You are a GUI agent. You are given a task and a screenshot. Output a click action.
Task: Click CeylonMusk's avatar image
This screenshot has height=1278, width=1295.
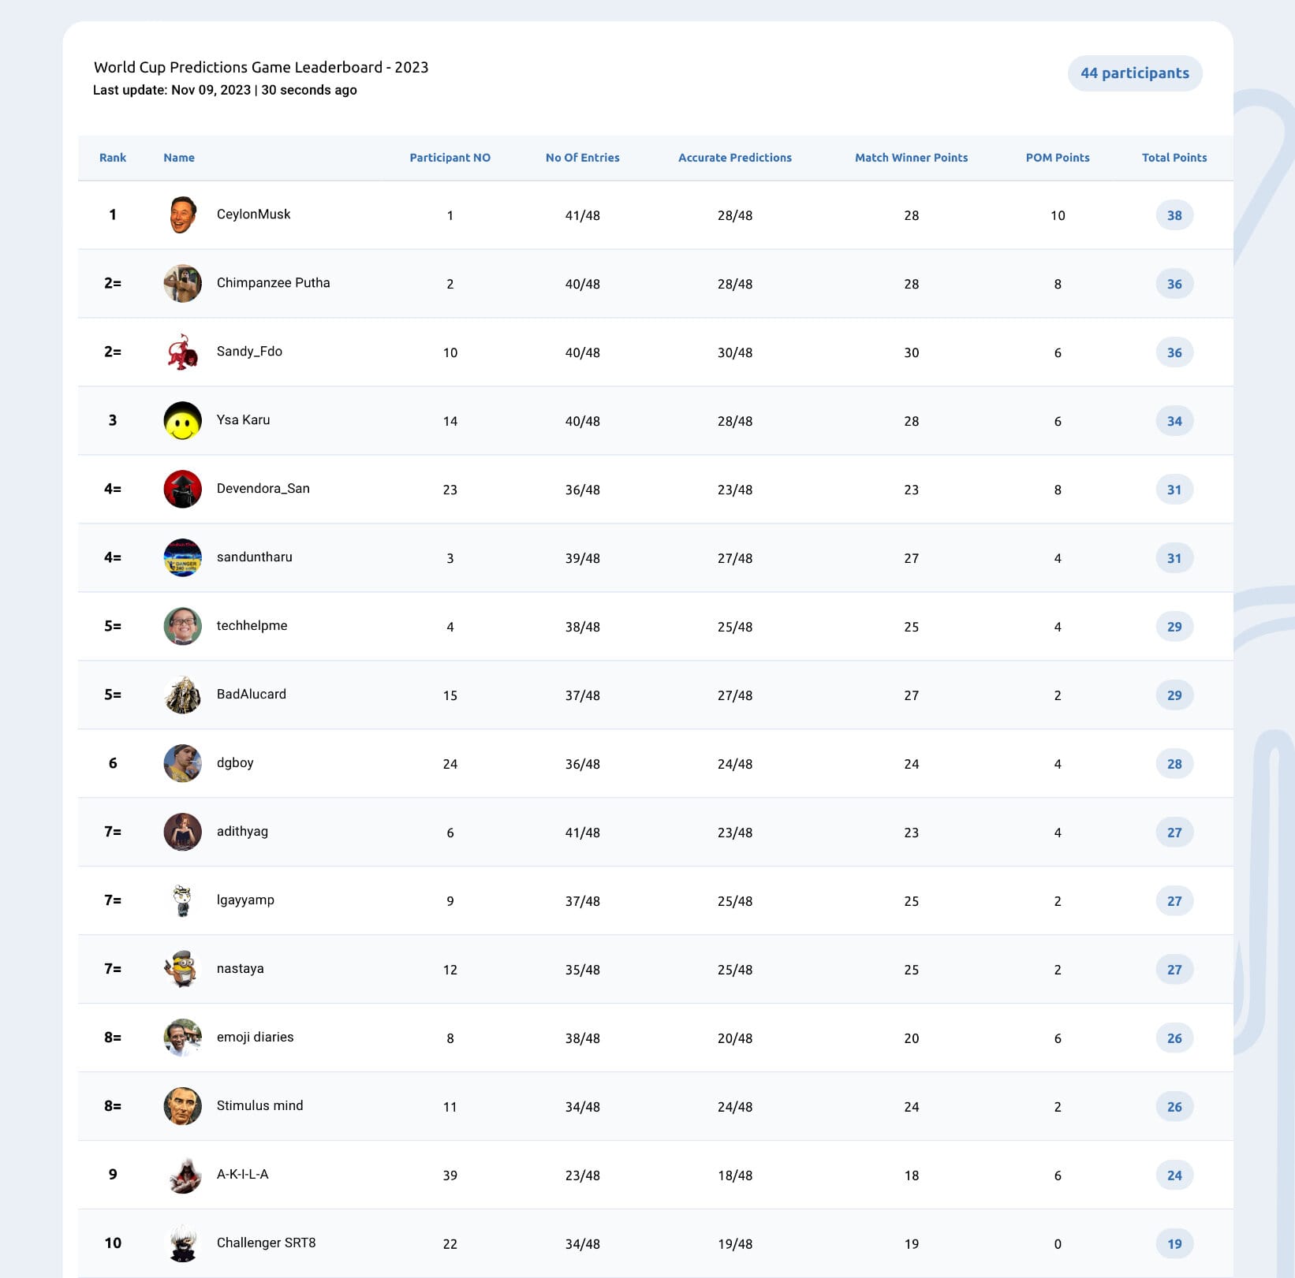point(182,214)
